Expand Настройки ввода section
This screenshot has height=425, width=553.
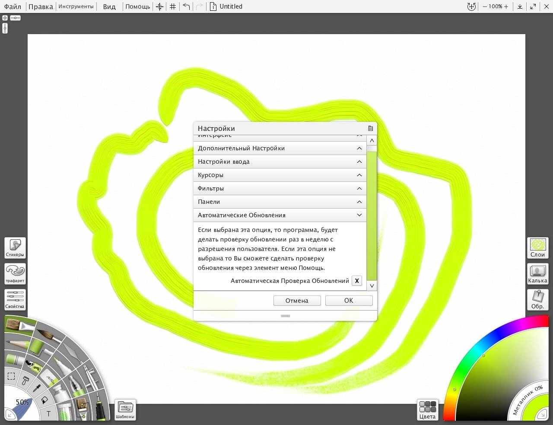coord(280,162)
